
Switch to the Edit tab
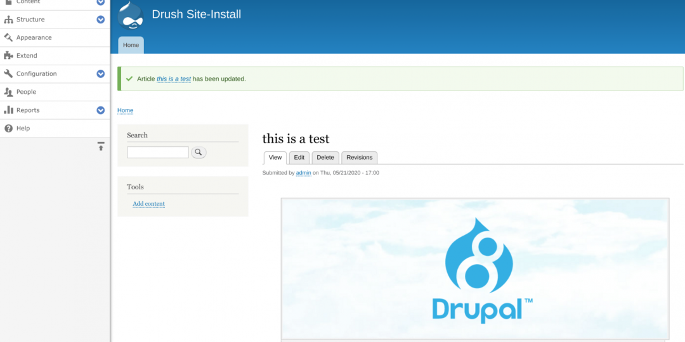click(299, 158)
